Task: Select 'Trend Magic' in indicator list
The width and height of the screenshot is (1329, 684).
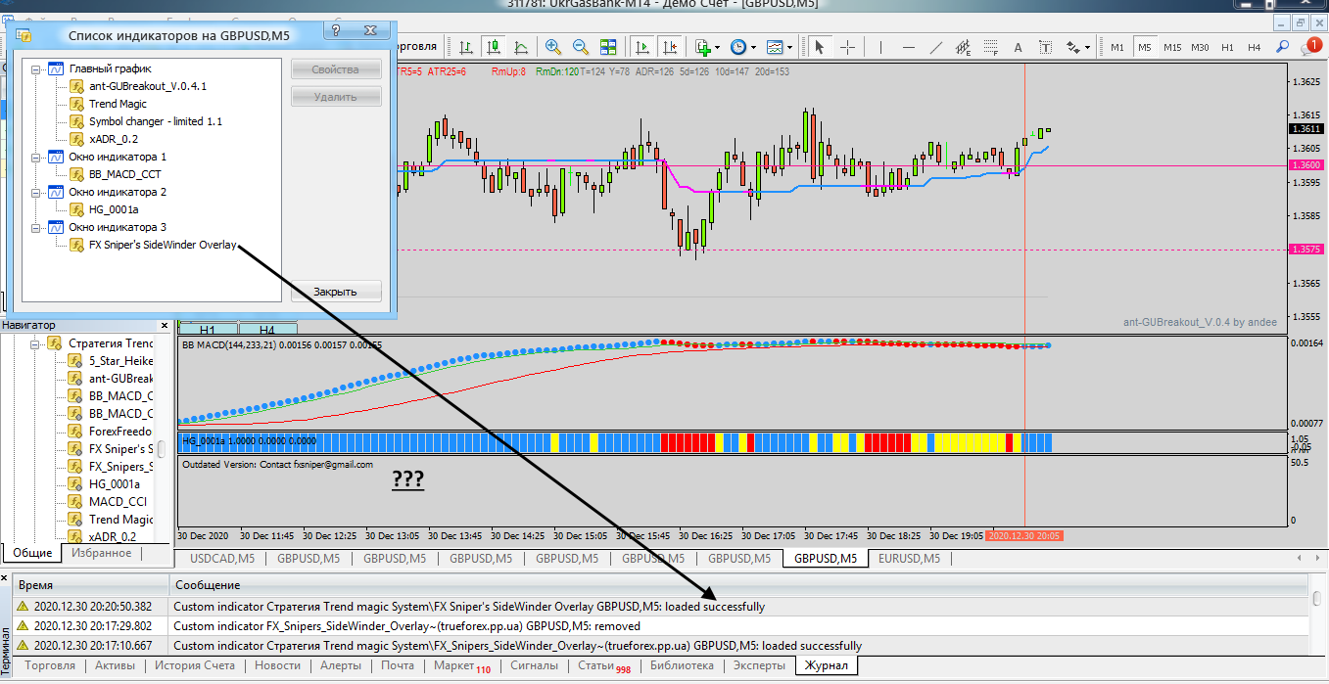Action: click(118, 104)
